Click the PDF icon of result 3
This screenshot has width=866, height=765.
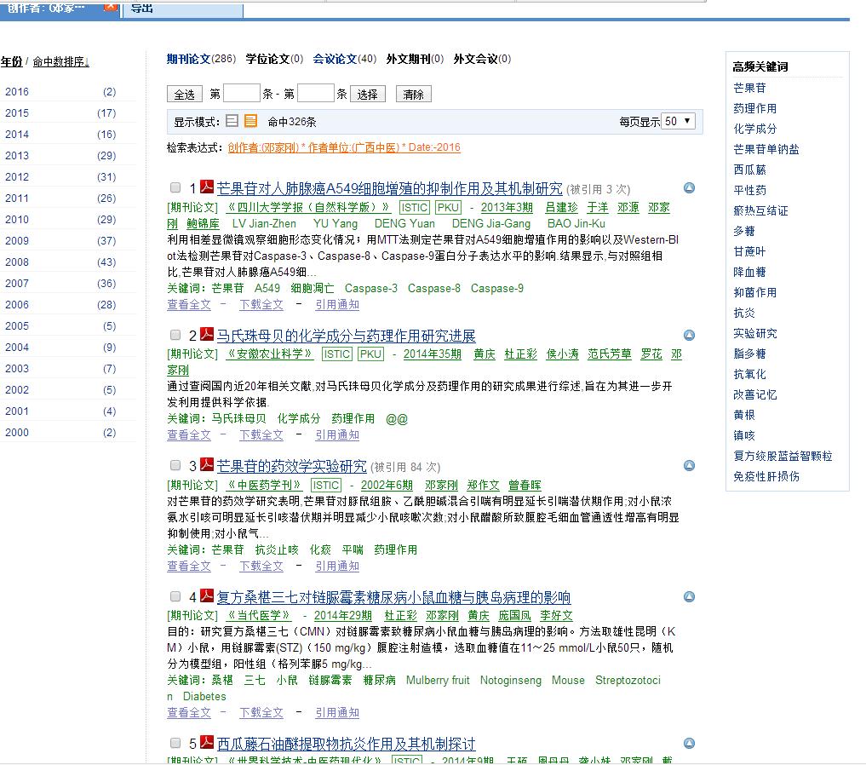point(207,465)
